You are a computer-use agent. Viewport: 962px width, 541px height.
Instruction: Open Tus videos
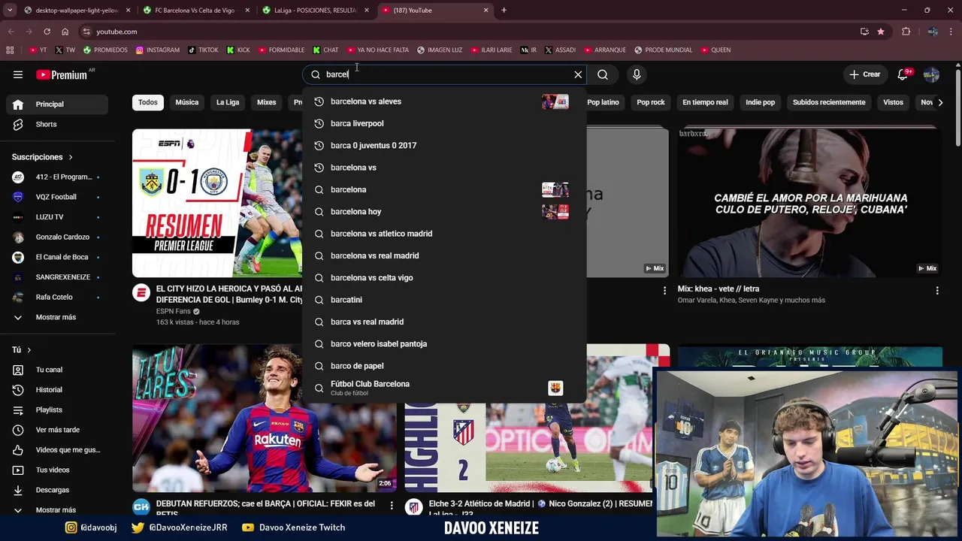(x=57, y=470)
